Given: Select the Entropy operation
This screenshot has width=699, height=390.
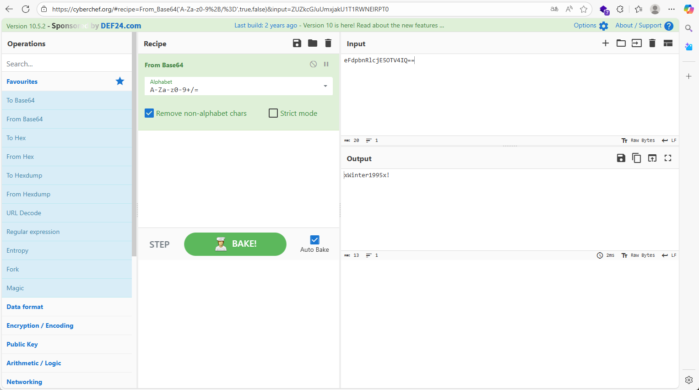Looking at the screenshot, I should pos(67,250).
